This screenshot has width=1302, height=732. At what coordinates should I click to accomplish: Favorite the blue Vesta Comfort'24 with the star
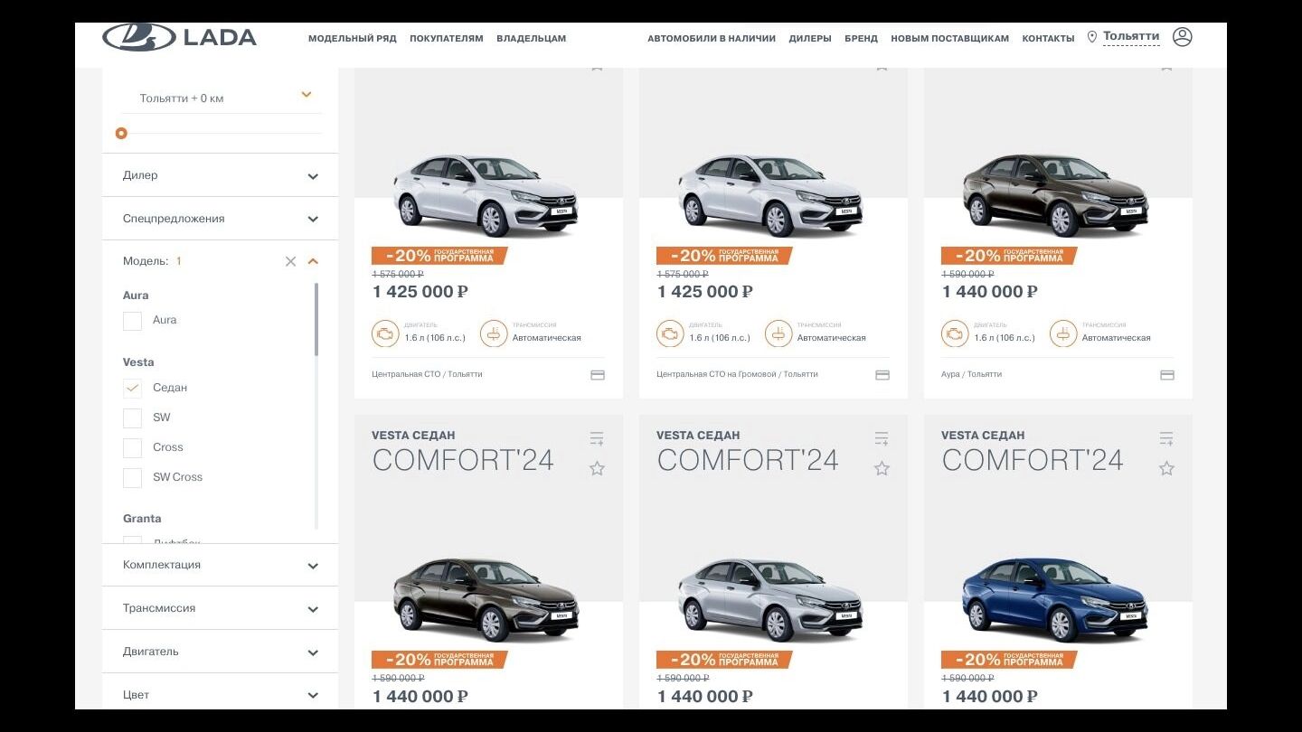[x=1166, y=468]
